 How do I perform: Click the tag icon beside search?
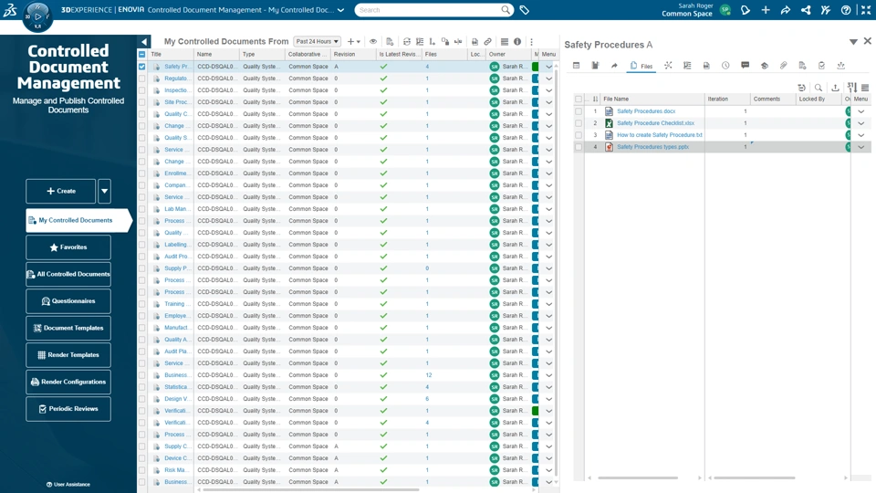524,10
